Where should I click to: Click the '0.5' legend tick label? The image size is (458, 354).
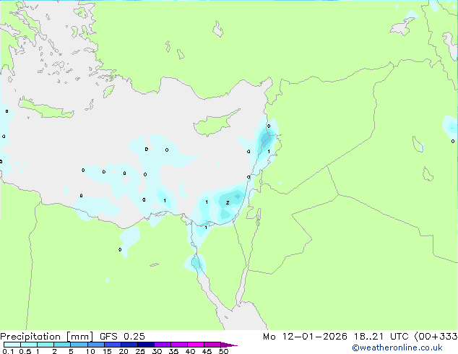point(25,351)
